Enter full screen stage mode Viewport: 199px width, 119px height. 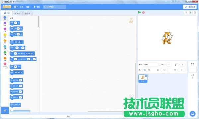[195, 12]
